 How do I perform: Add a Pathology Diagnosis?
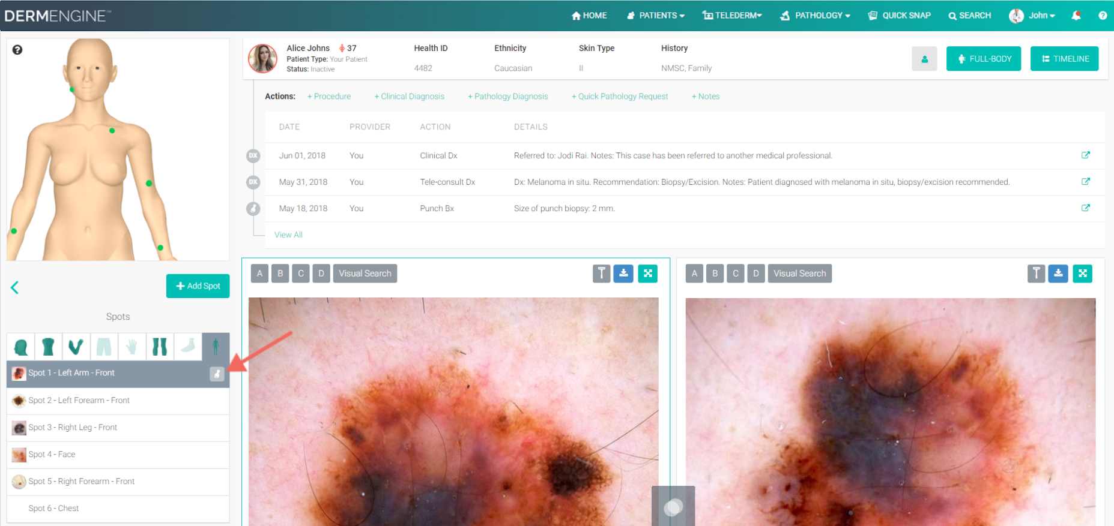(508, 97)
